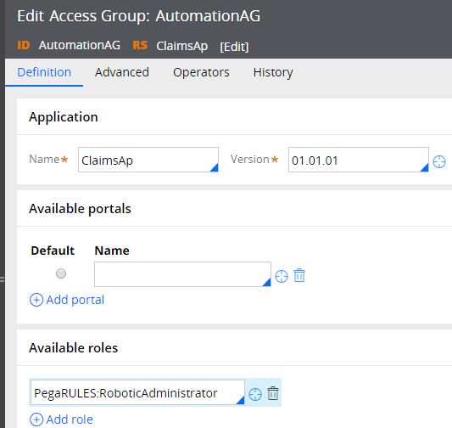
Task: Click the plus icon beside Add role
Action: click(x=36, y=420)
